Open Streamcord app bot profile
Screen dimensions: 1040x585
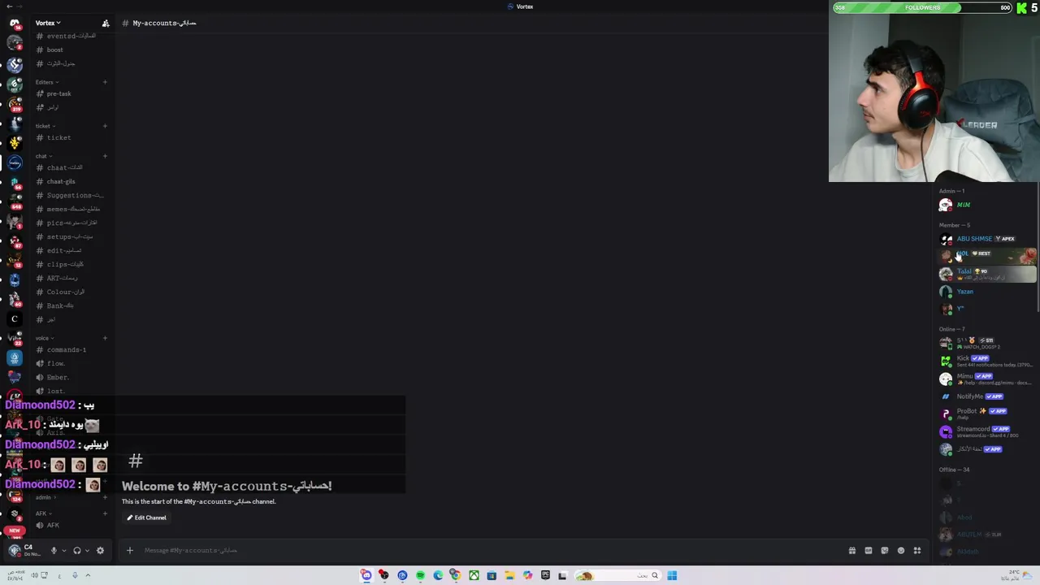(x=986, y=431)
